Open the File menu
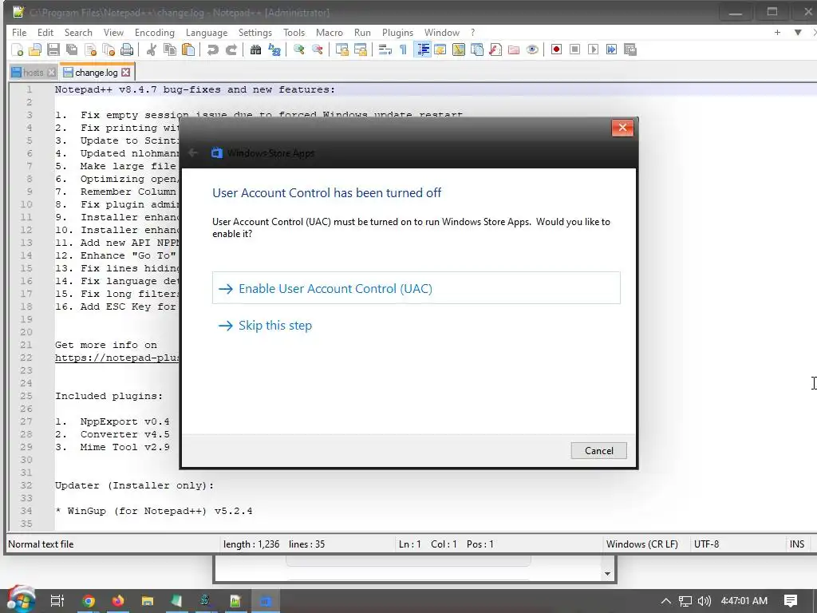This screenshot has height=613, width=817. (19, 32)
